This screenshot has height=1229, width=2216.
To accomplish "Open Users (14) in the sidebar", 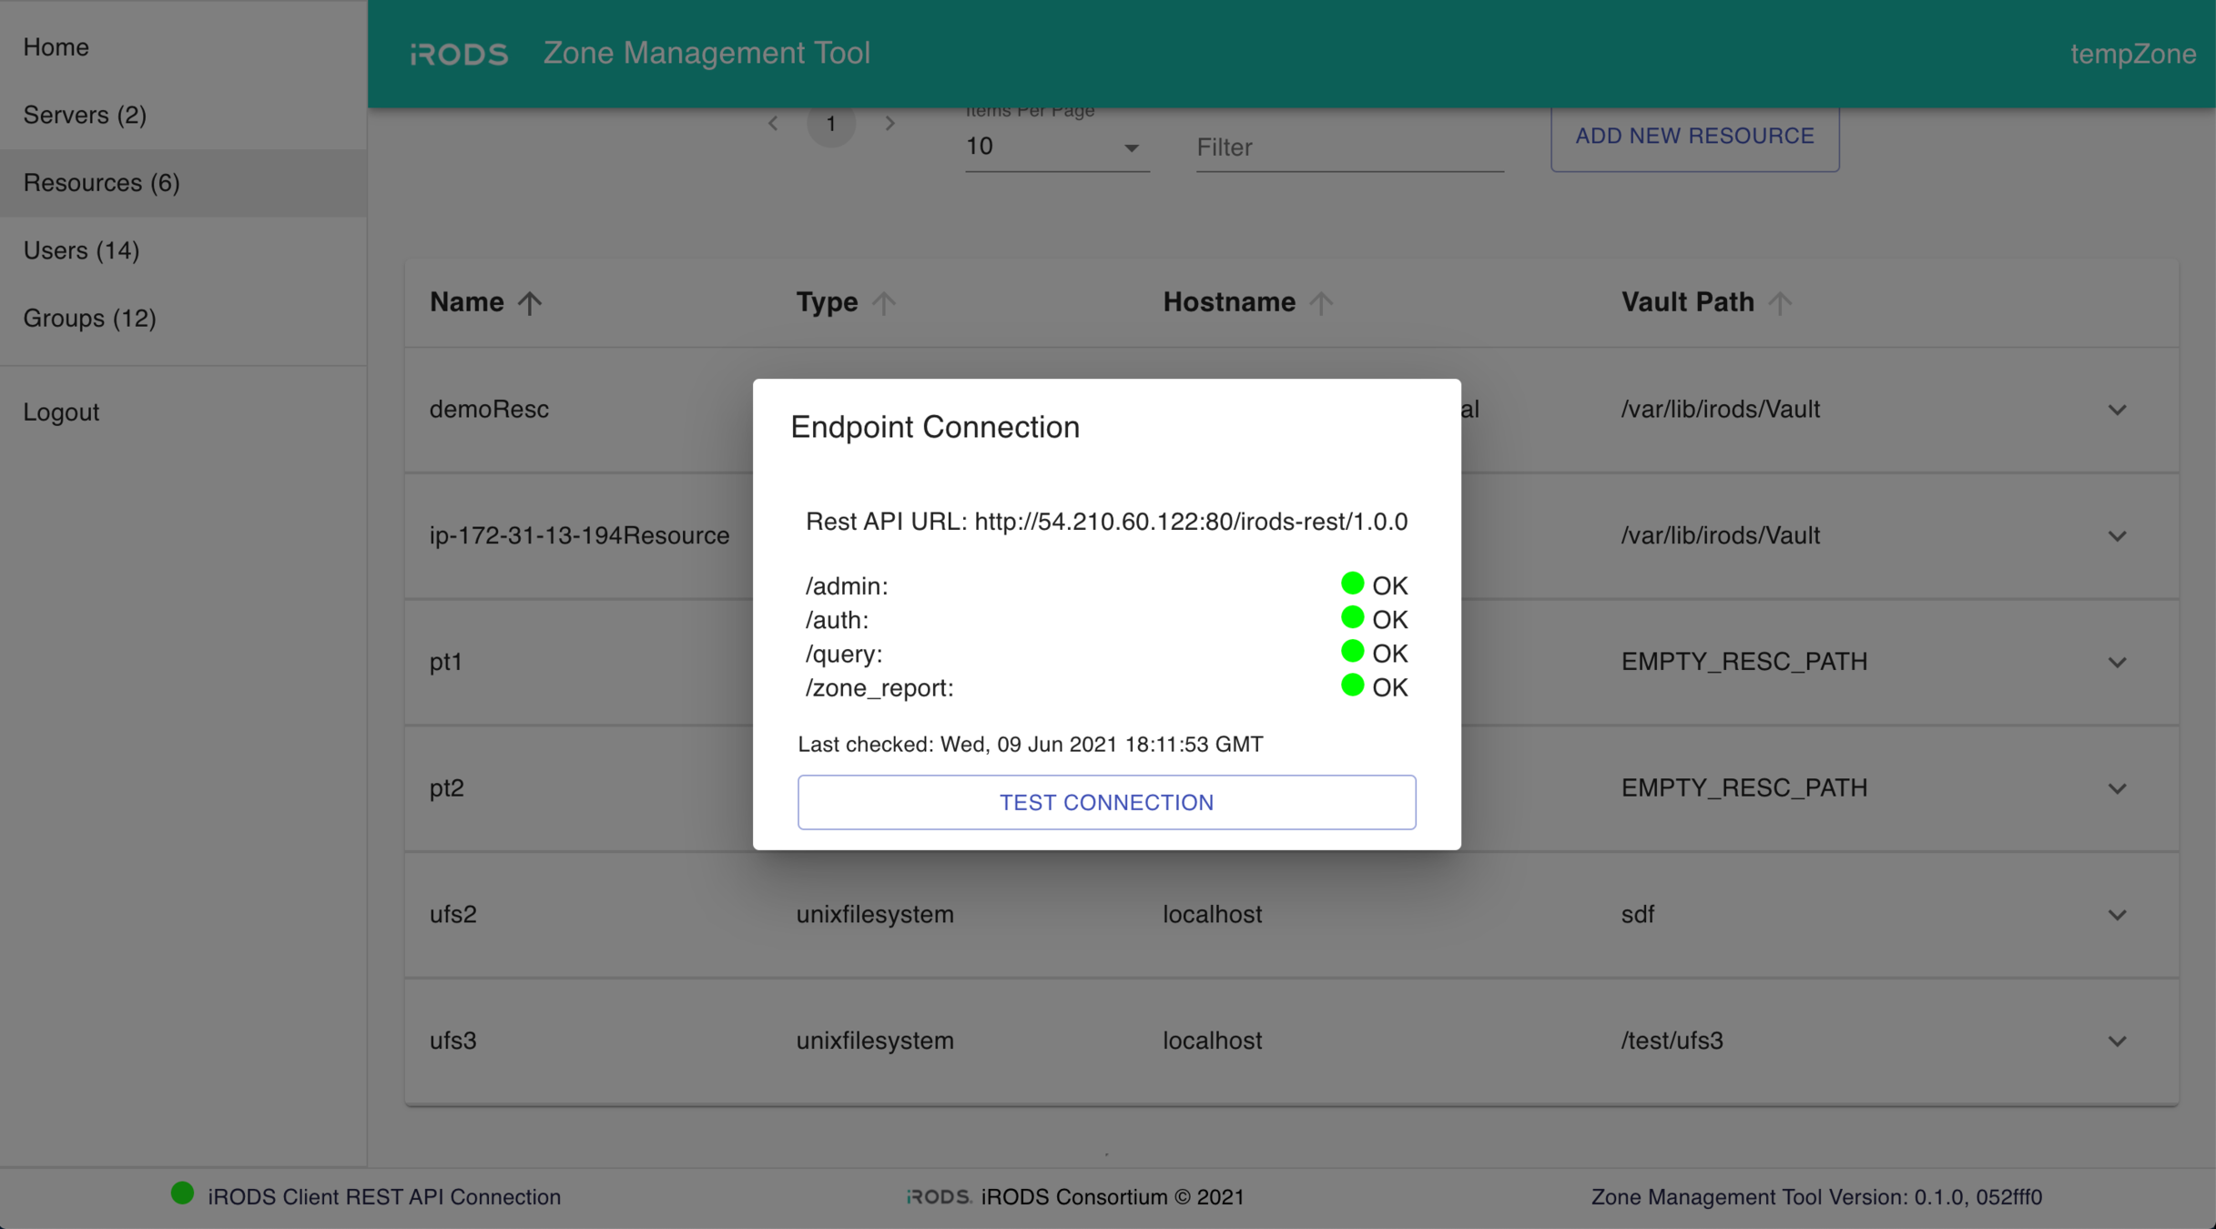I will pos(81,250).
